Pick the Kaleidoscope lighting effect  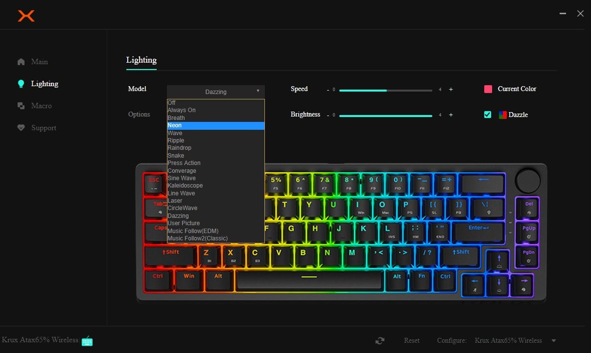(185, 186)
